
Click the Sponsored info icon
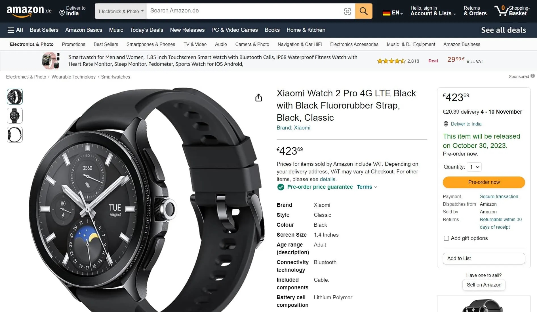pyautogui.click(x=533, y=76)
